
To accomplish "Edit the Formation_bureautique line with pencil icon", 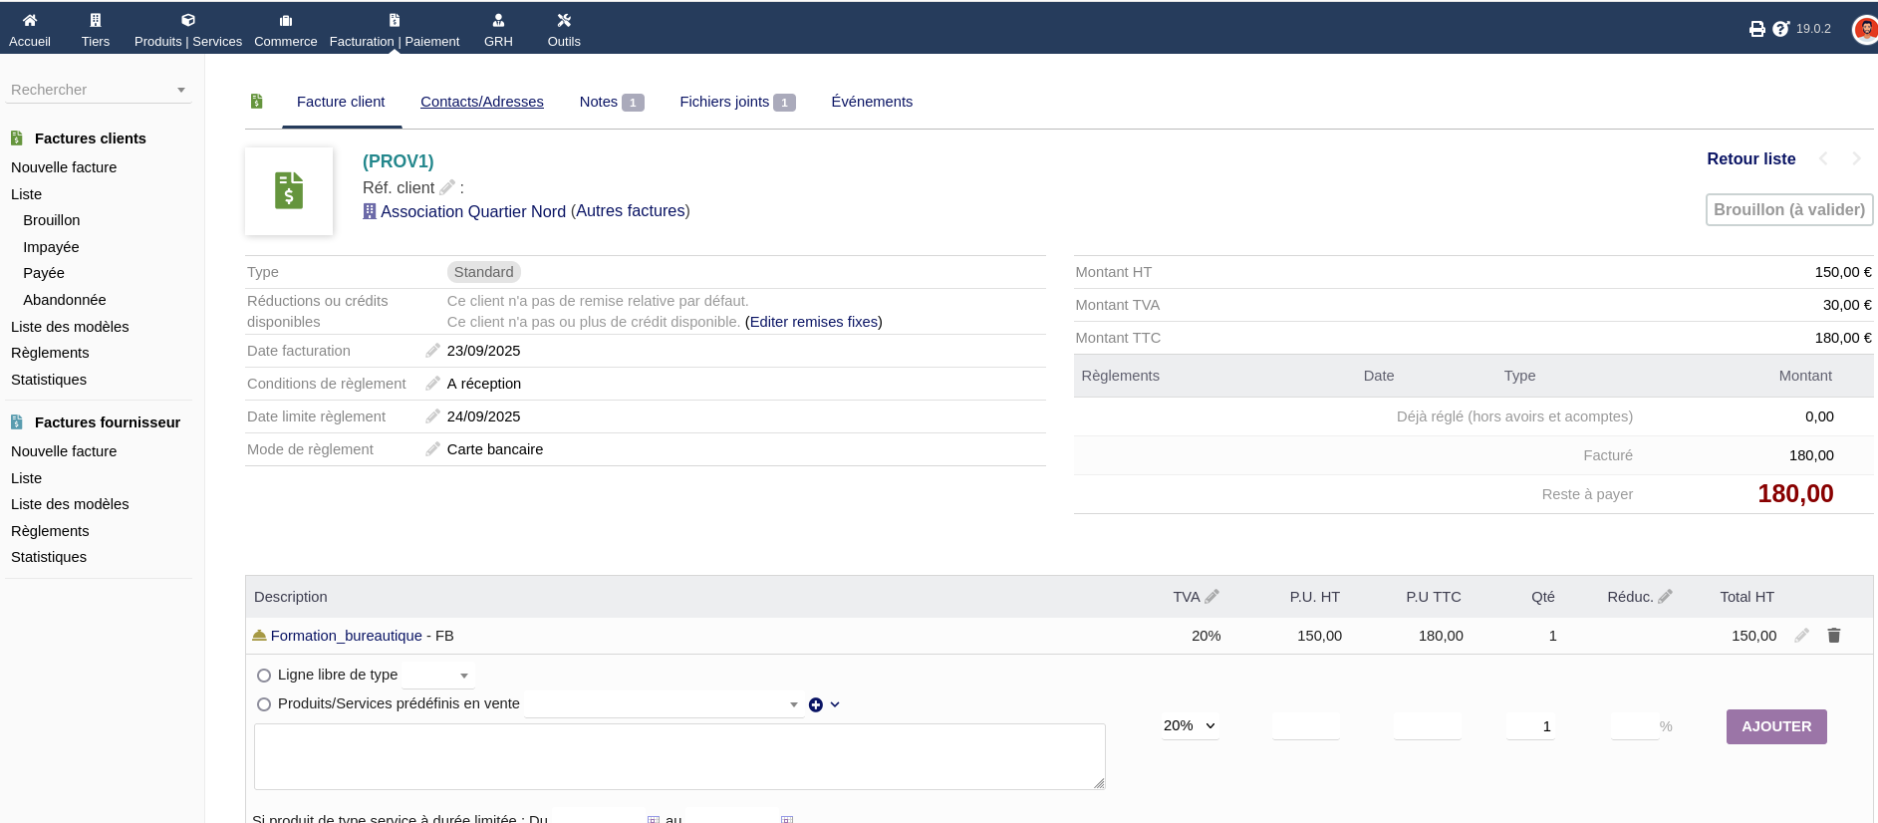I will (x=1801, y=636).
